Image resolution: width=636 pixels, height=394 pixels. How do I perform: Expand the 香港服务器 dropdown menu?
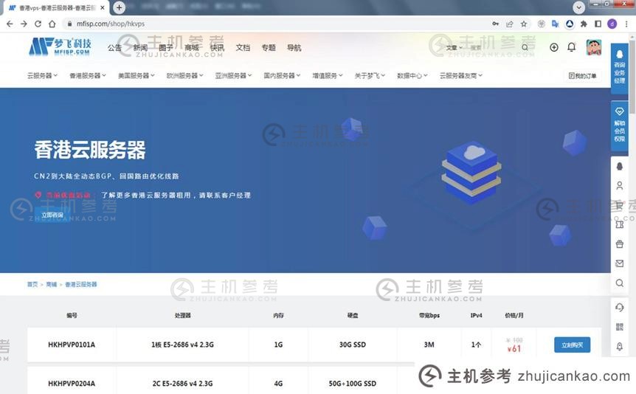(x=88, y=75)
